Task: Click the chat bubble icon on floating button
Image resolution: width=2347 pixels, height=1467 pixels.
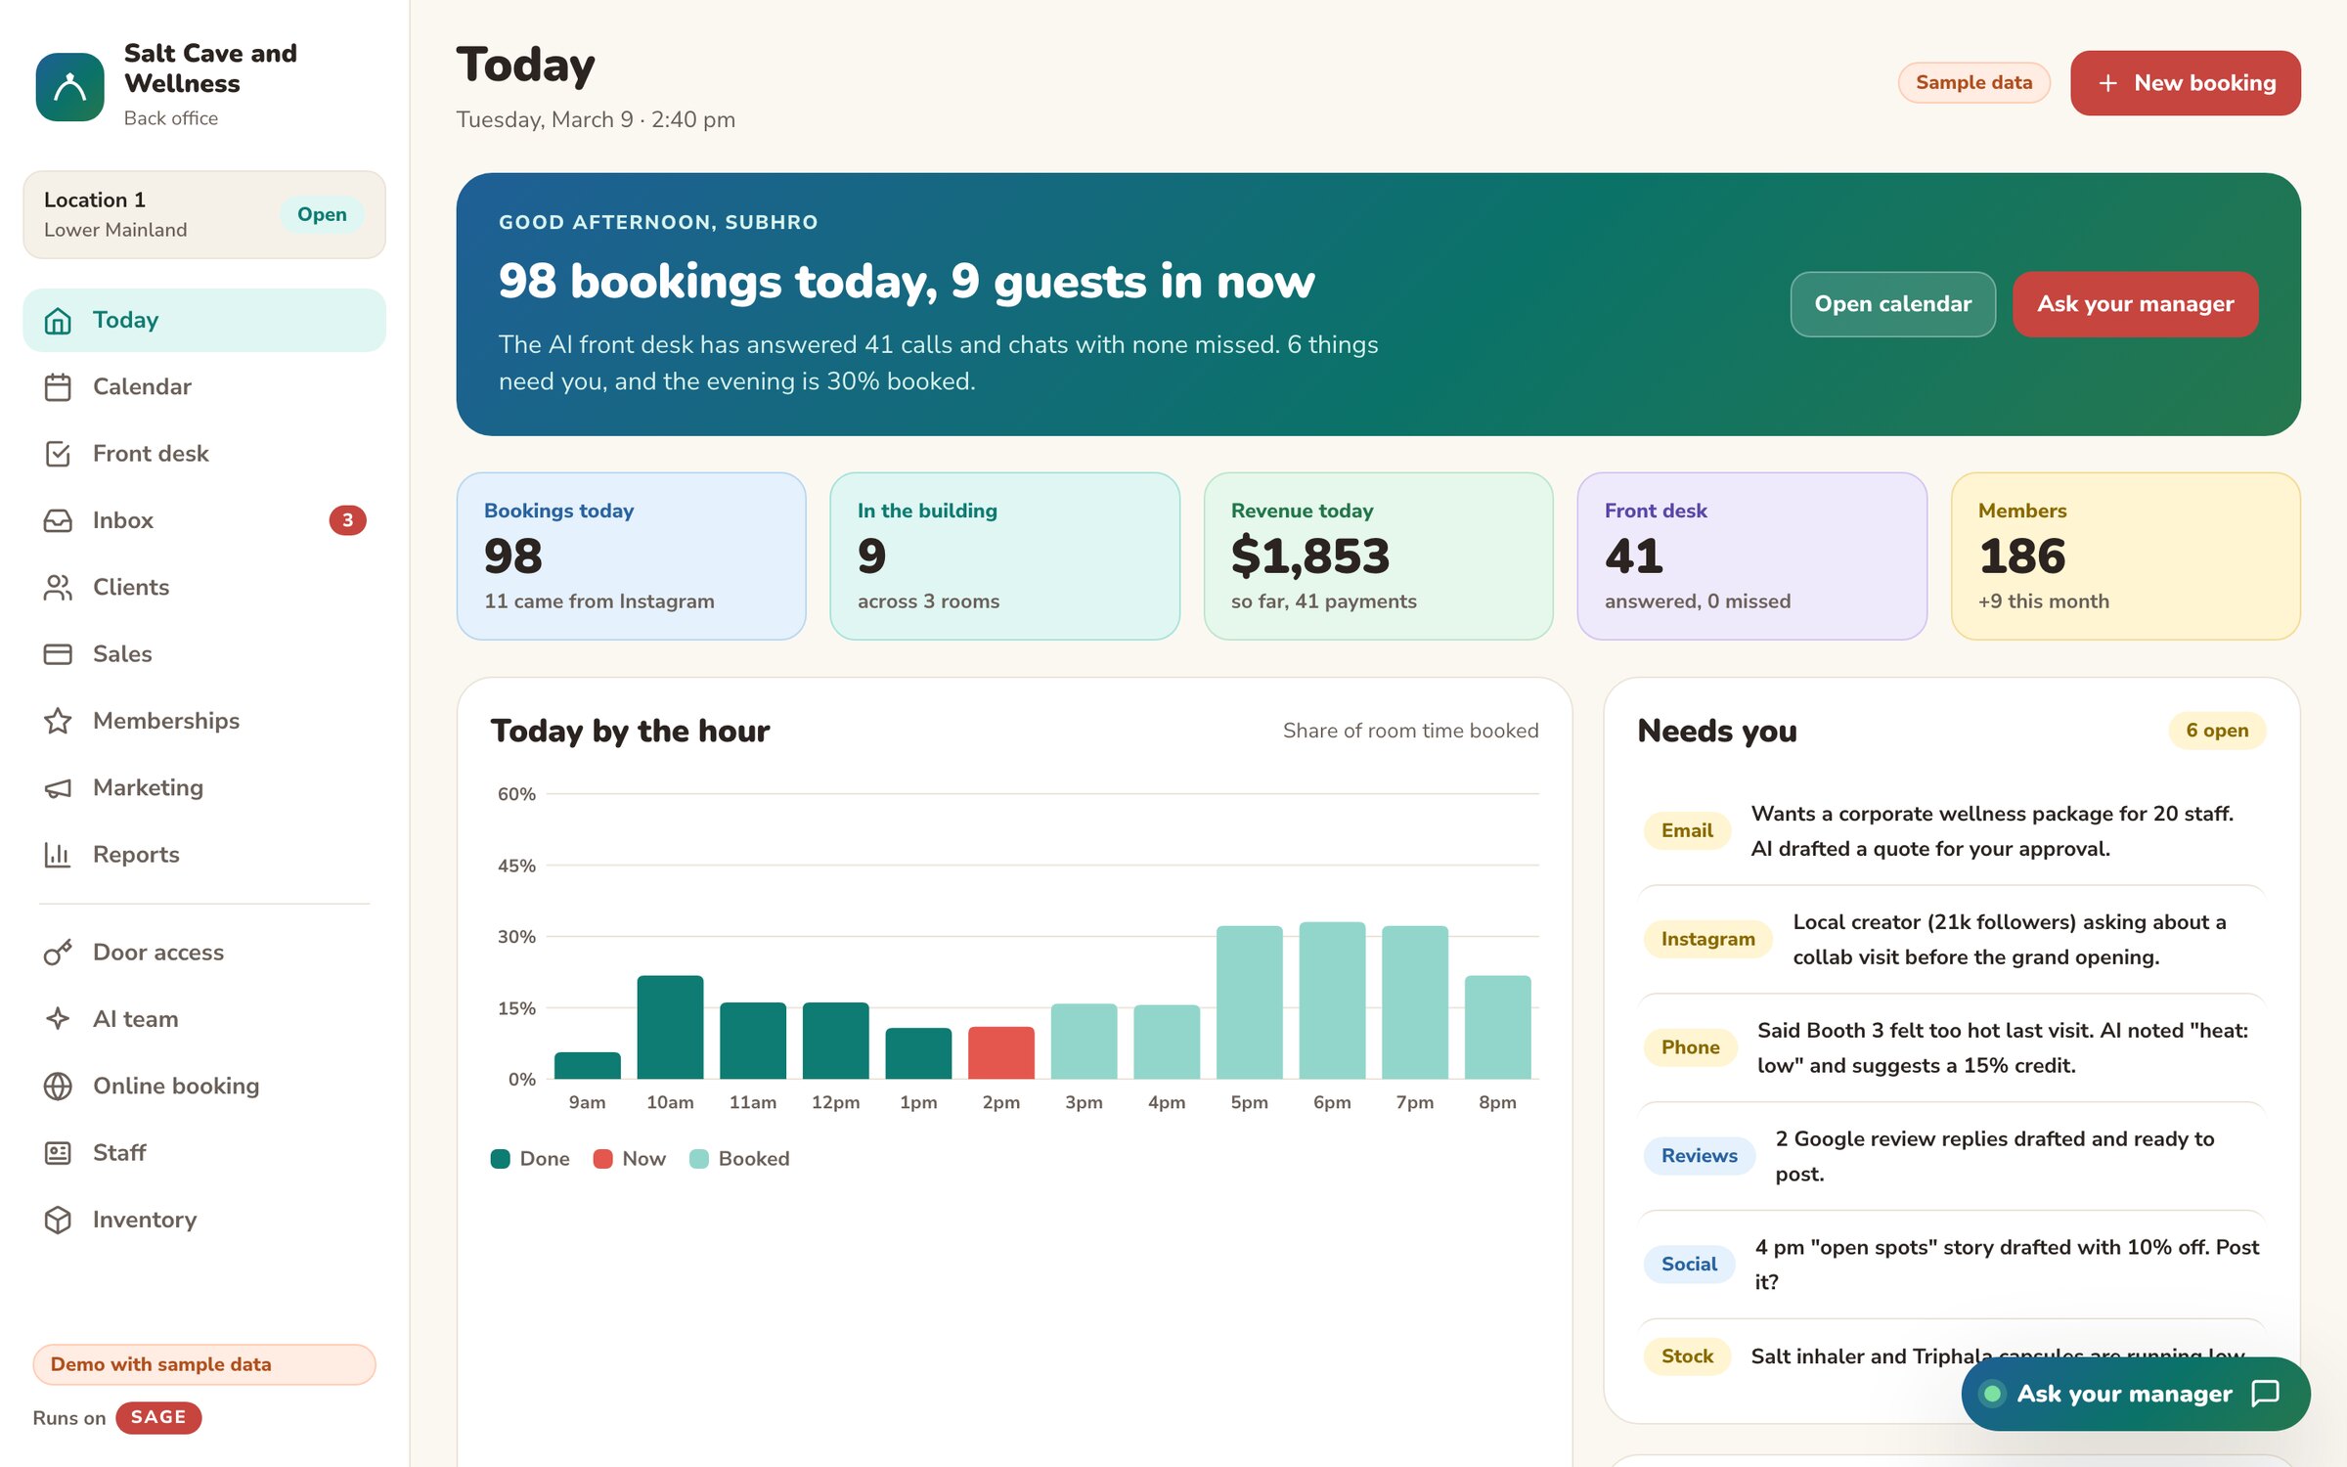Action: [x=2265, y=1393]
